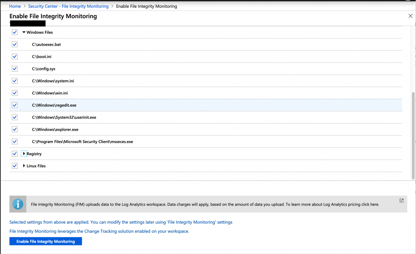Screen dimensions: 416x254
Task: Open Security Center - File Integrity Monitoring breadcrumb
Action: coord(68,6)
